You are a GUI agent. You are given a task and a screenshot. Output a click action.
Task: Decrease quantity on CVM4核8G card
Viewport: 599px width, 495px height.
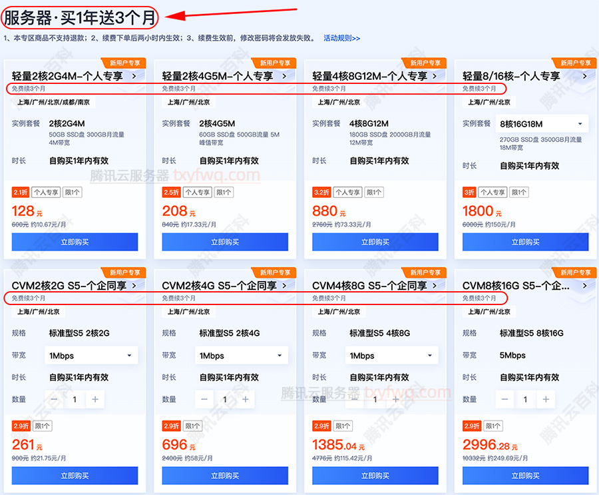tap(355, 399)
